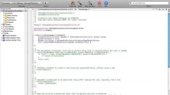Expand the Executables group
Screen dimensions: 170x95
click(x=2, y=27)
